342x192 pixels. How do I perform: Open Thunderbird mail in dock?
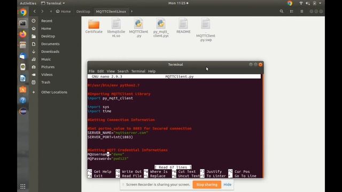pos(23,56)
